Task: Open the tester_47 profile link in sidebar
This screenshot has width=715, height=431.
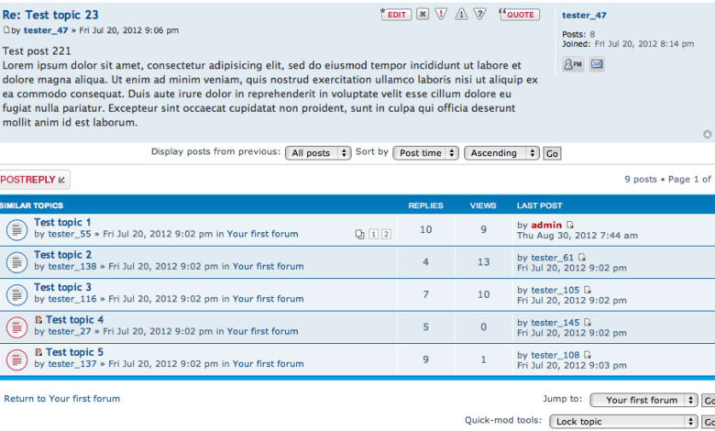Action: click(x=584, y=16)
